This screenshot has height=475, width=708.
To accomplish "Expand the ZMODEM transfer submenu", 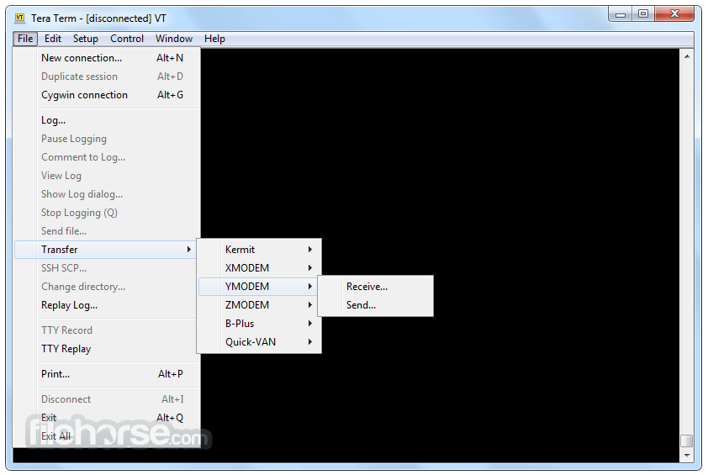I will pos(259,305).
